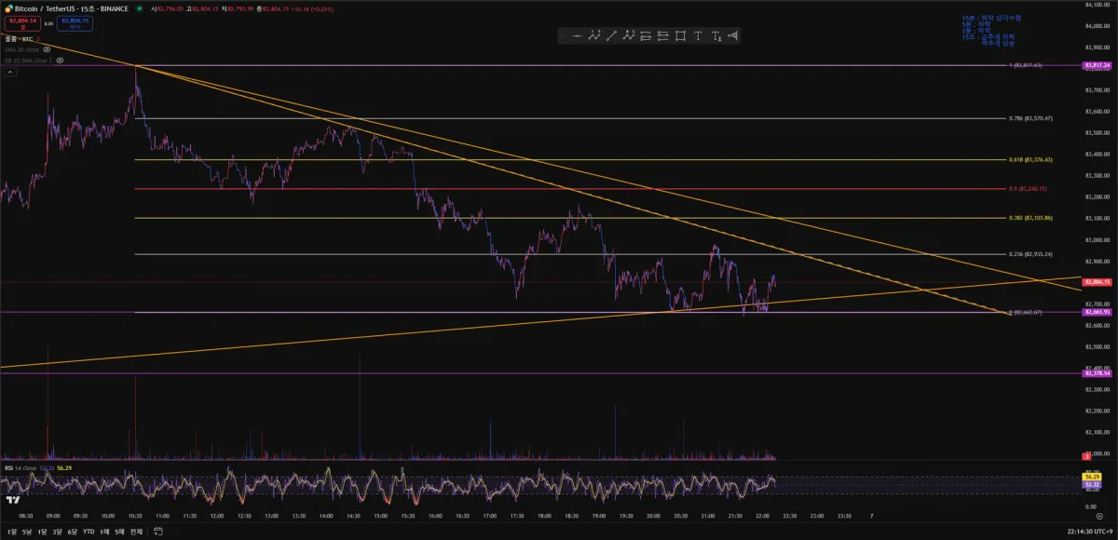Click the 83,817.24 price-axis tag

click(x=1097, y=65)
